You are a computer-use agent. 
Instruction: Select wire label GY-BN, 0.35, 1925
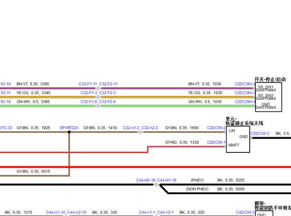pyautogui.click(x=33, y=128)
